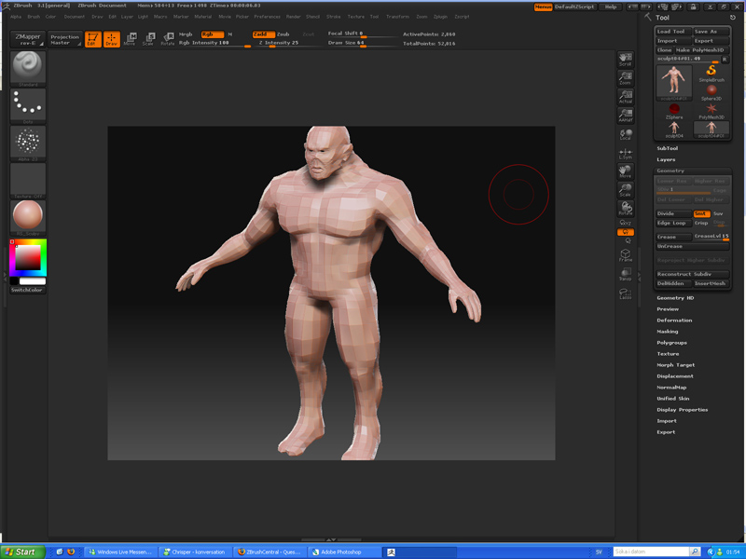Viewport: 746px width, 559px height.
Task: Open the Render menu
Action: pyautogui.click(x=294, y=17)
